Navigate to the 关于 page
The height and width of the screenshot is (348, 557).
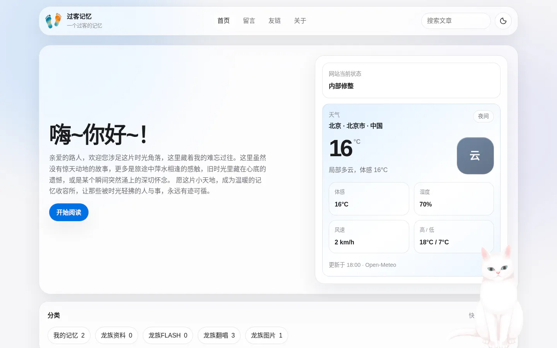pos(300,21)
